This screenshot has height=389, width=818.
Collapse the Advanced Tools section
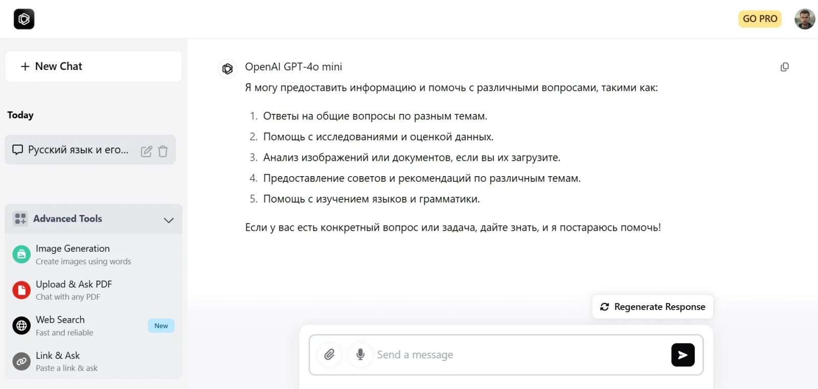point(169,220)
